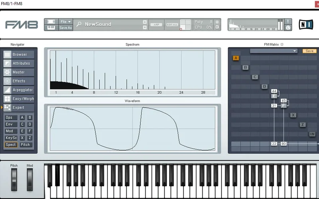Click the Poly voice count value 8

coord(211,22)
